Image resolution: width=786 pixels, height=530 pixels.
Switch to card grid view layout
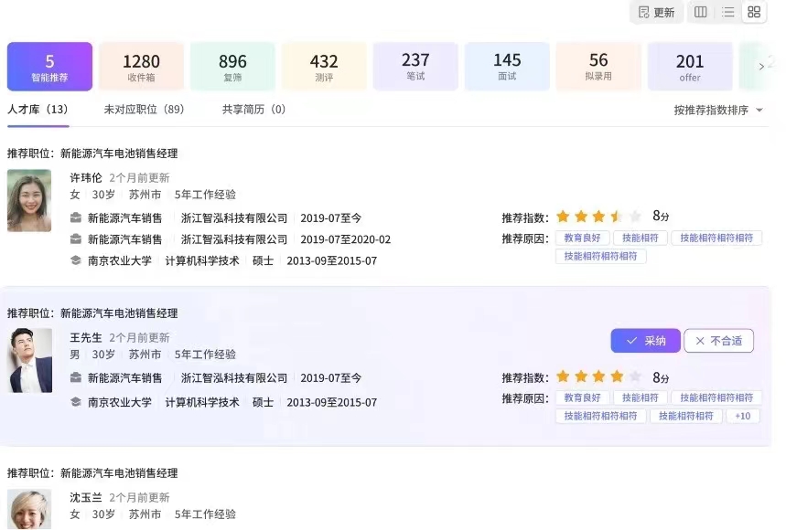754,12
